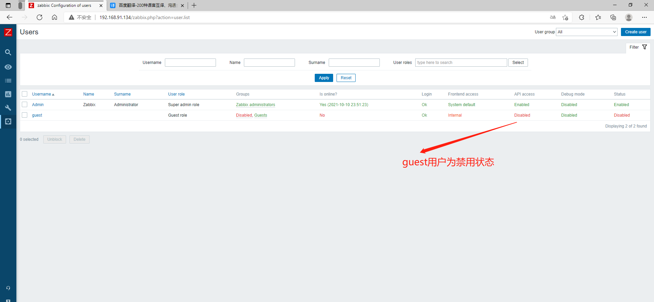Open the tab actions menu icon at the far left

coord(9,5)
